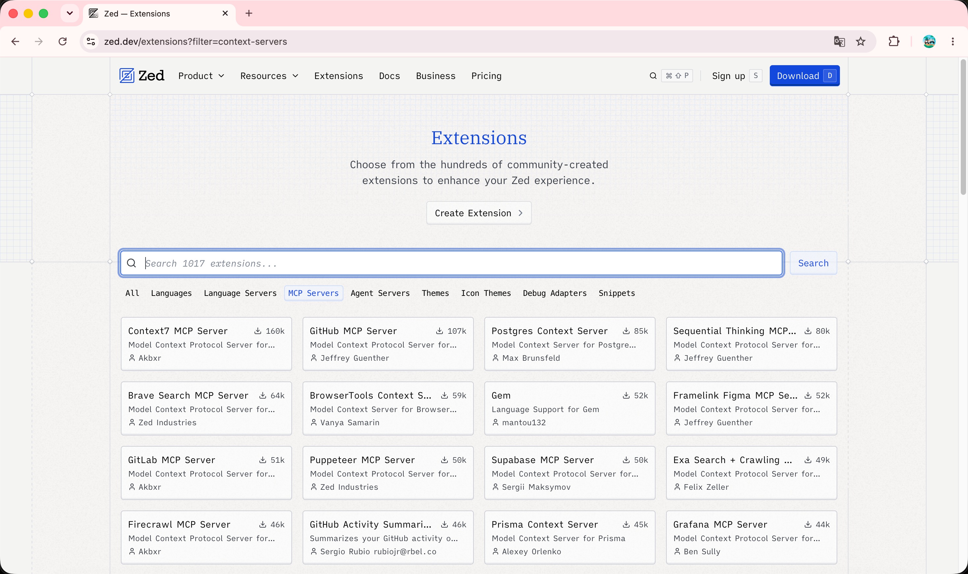
Task: Expand the Resources menu
Action: (269, 76)
